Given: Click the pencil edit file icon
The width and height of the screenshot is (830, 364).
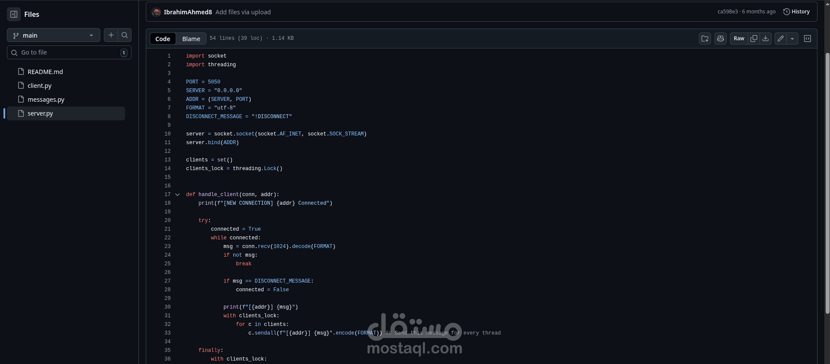Looking at the screenshot, I should point(781,39).
